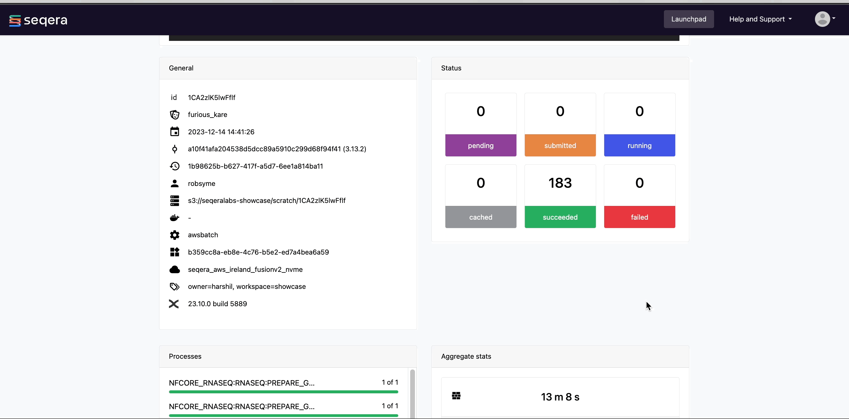The height and width of the screenshot is (419, 849).
Task: Open the Launchpad page
Action: click(689, 19)
